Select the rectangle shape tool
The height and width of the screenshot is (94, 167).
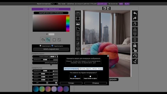[x=78, y=19]
